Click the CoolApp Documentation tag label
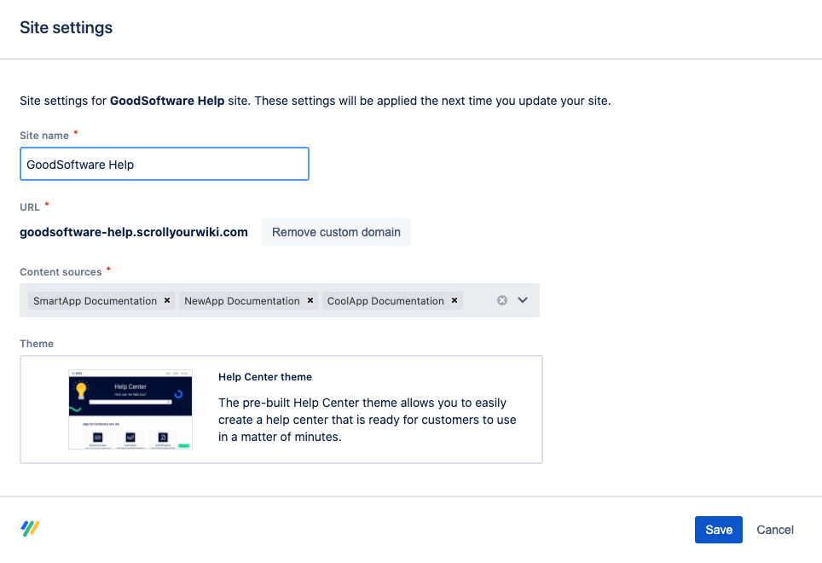Image resolution: width=822 pixels, height=563 pixels. [384, 301]
